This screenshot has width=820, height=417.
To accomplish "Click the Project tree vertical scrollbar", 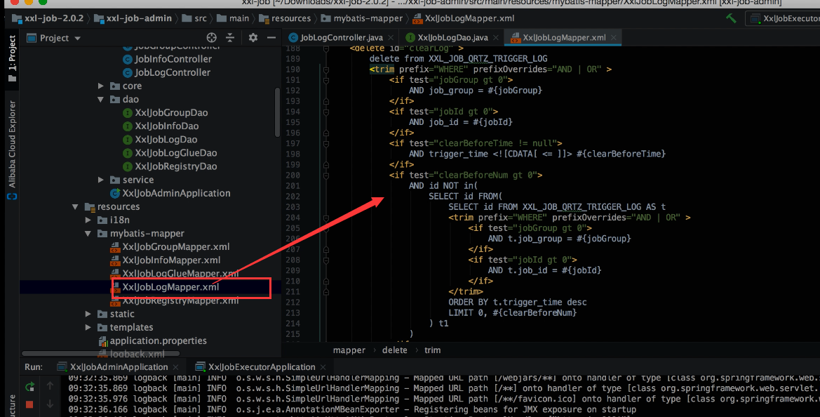I will (x=277, y=112).
